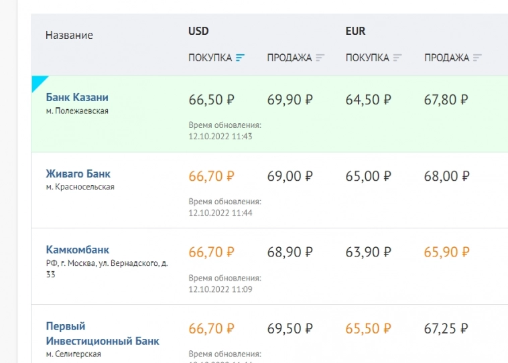Open Камкомбанк bank link

click(x=77, y=250)
